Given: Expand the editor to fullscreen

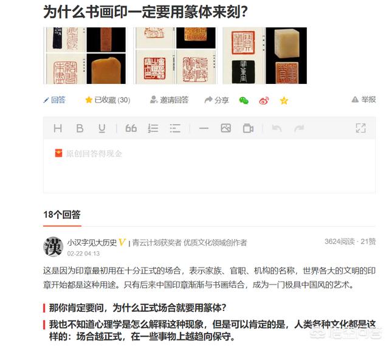Looking at the screenshot, I should click(x=360, y=128).
